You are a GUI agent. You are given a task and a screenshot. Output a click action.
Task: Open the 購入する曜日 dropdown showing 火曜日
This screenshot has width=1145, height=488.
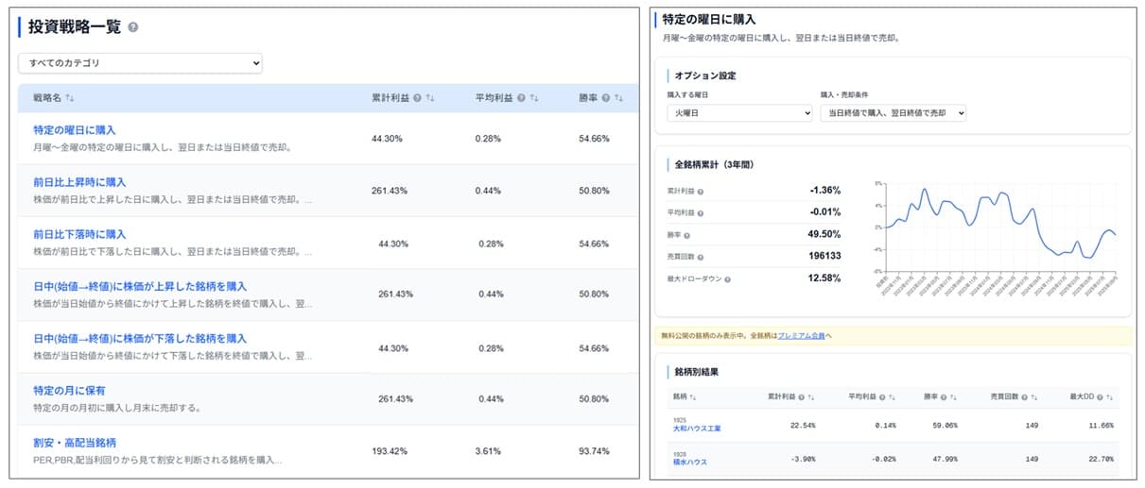[739, 112]
